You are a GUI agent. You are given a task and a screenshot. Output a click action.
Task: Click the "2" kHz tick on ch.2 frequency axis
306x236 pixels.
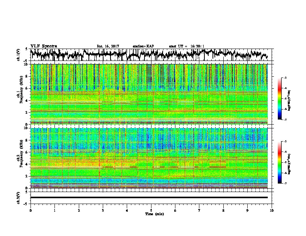coord(27,176)
